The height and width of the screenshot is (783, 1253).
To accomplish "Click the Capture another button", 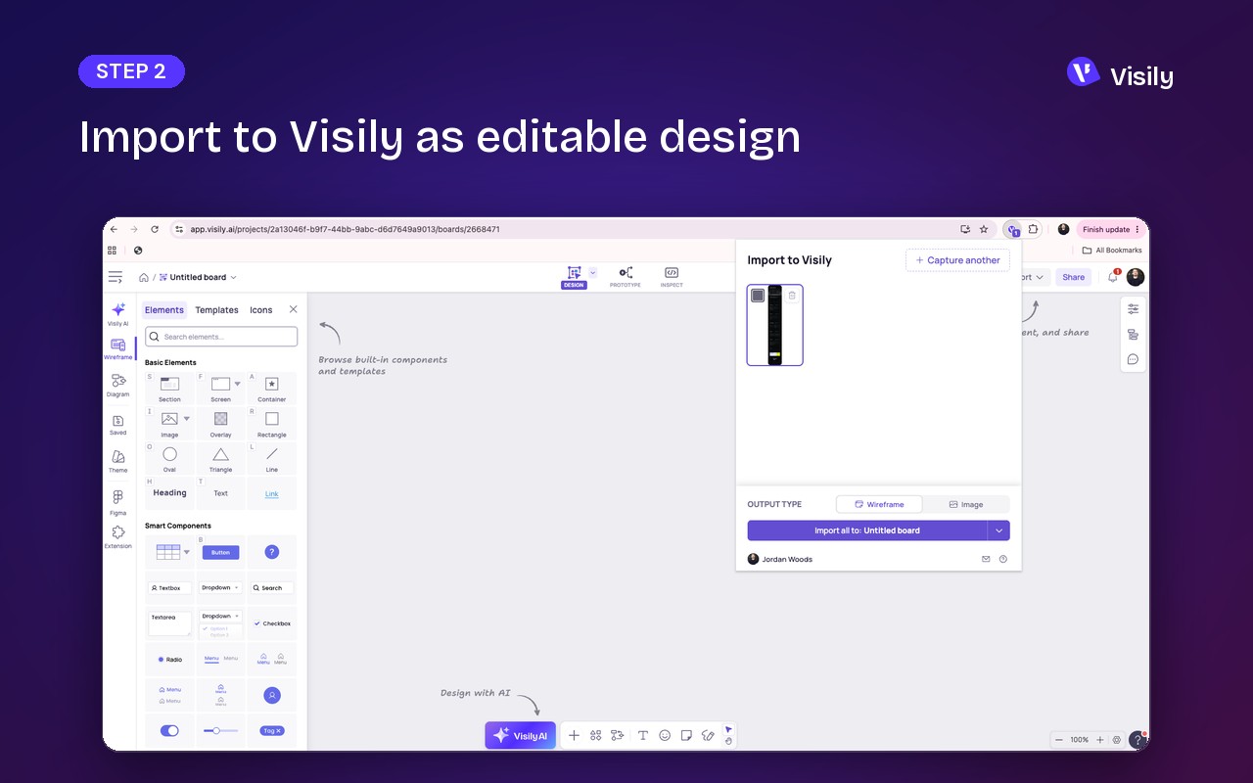I will (957, 260).
